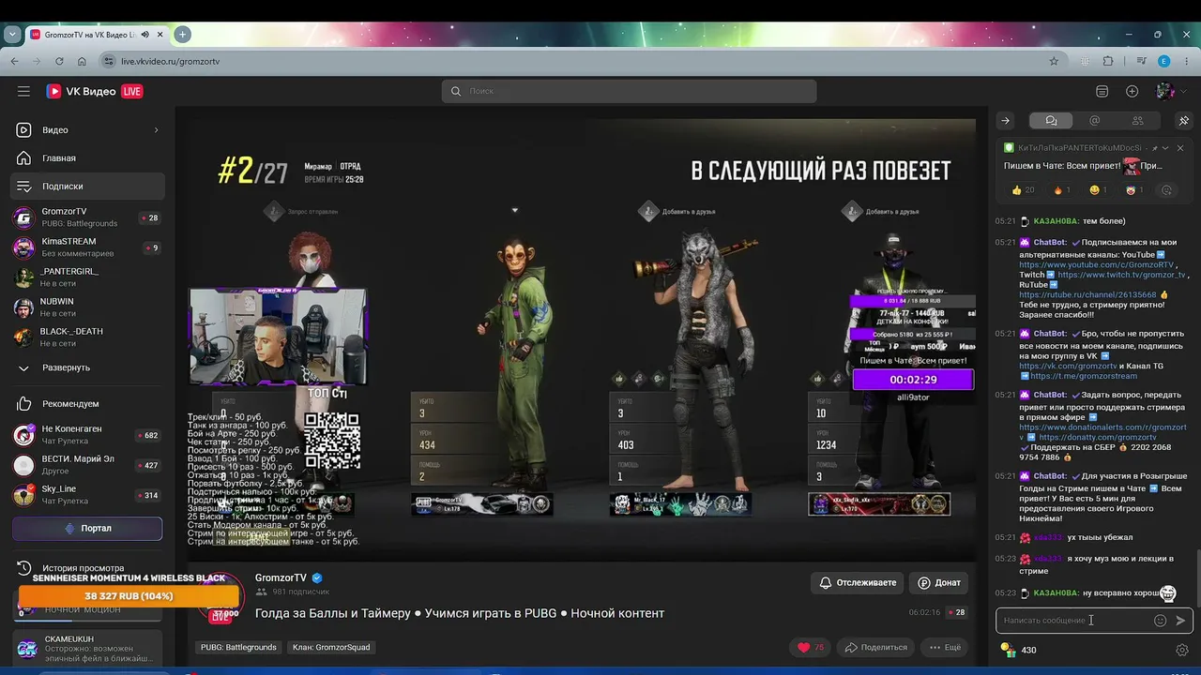Open the Не Копенгаген recommended channel
The width and height of the screenshot is (1201, 675).
(x=88, y=435)
